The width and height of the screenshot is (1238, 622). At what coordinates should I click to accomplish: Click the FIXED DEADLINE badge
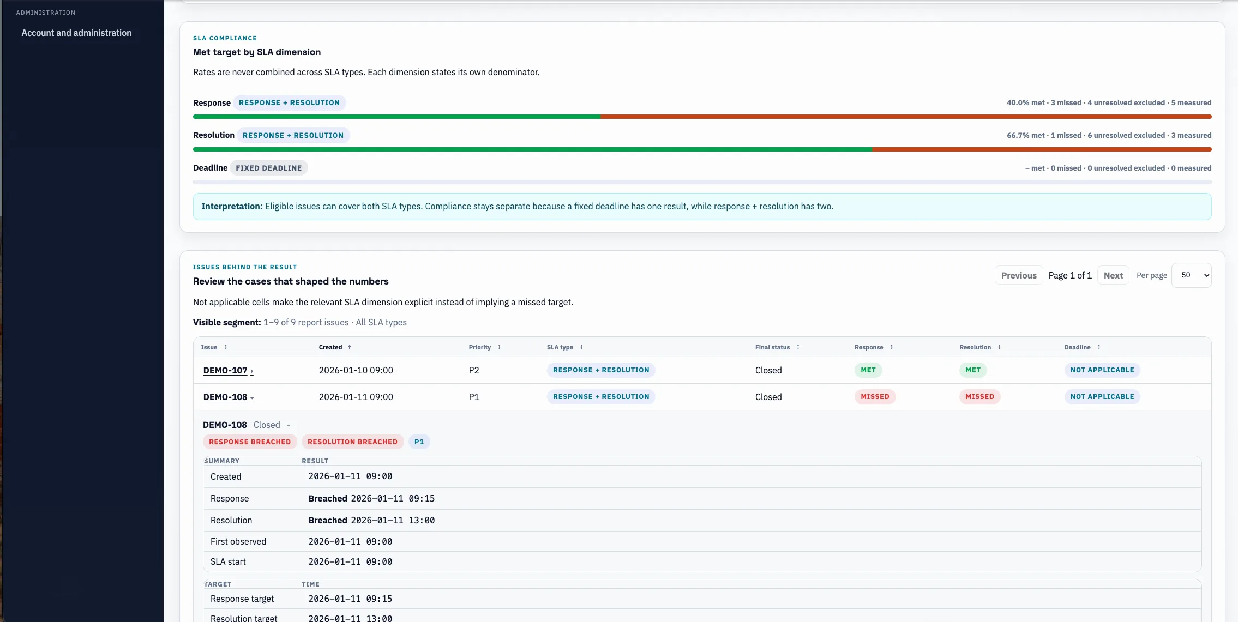(x=269, y=168)
